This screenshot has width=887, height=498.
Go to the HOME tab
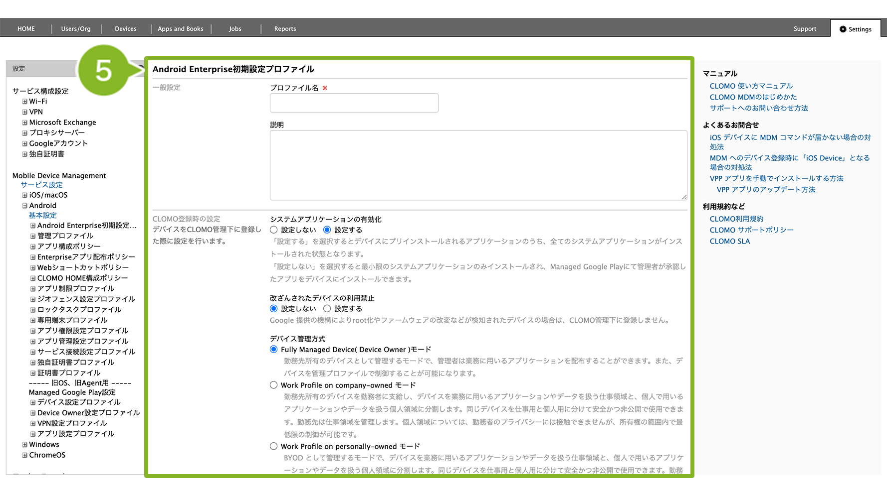[x=26, y=29]
